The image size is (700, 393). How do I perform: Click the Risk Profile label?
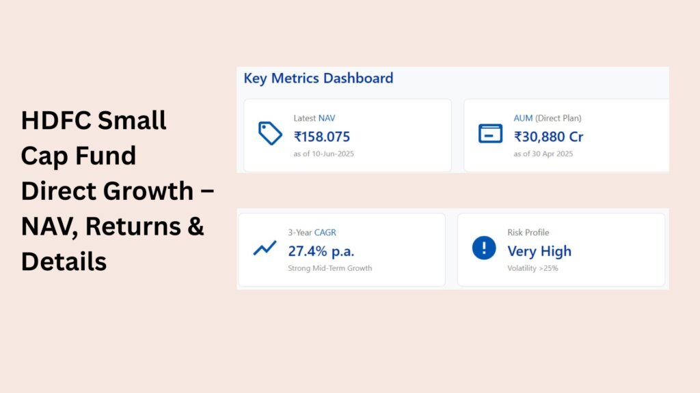528,232
